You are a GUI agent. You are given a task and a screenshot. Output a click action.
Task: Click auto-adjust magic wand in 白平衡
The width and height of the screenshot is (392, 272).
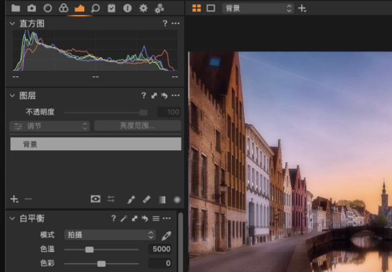click(x=123, y=219)
